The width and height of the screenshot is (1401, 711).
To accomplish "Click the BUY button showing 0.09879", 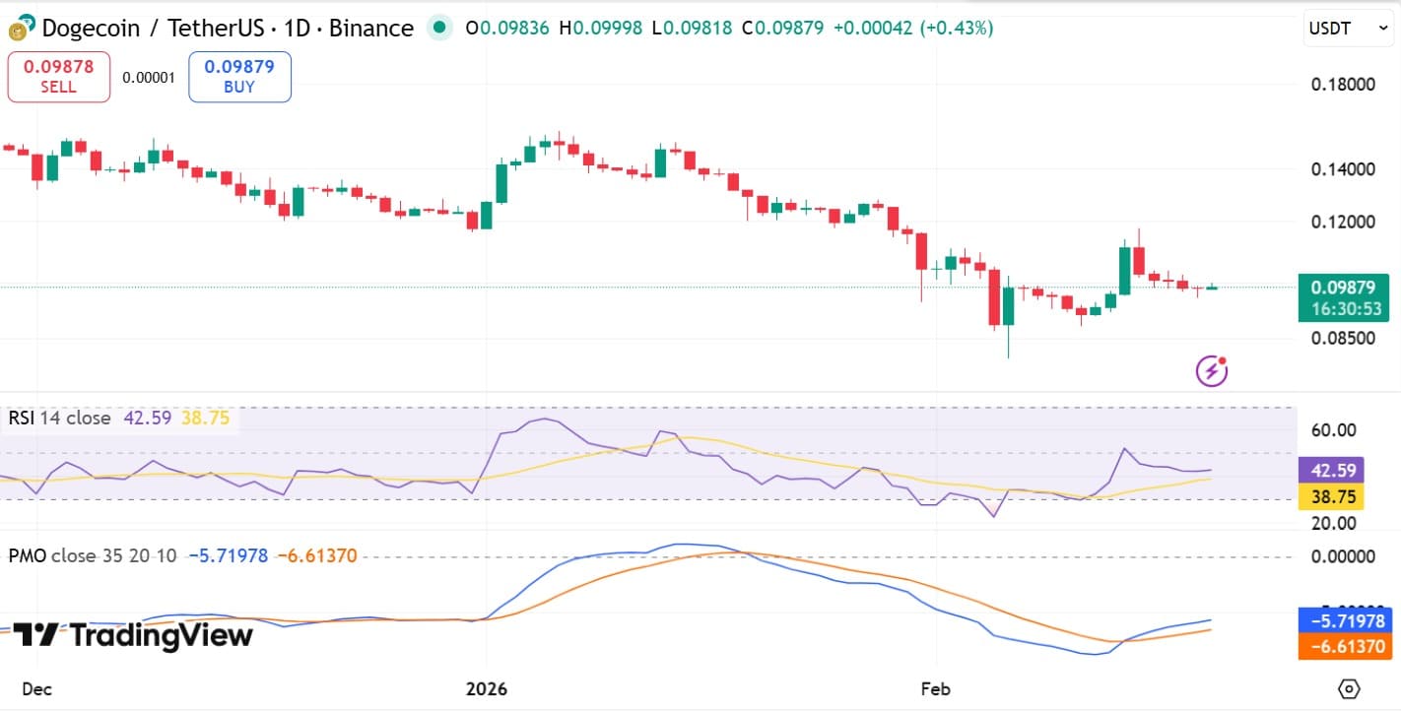I will click(239, 76).
